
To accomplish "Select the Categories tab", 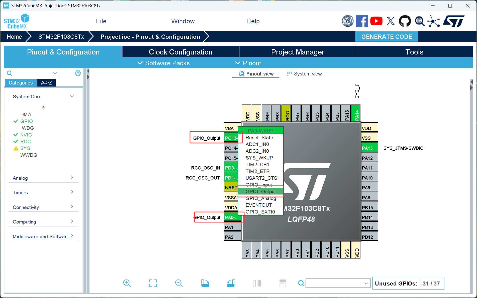I will point(21,83).
